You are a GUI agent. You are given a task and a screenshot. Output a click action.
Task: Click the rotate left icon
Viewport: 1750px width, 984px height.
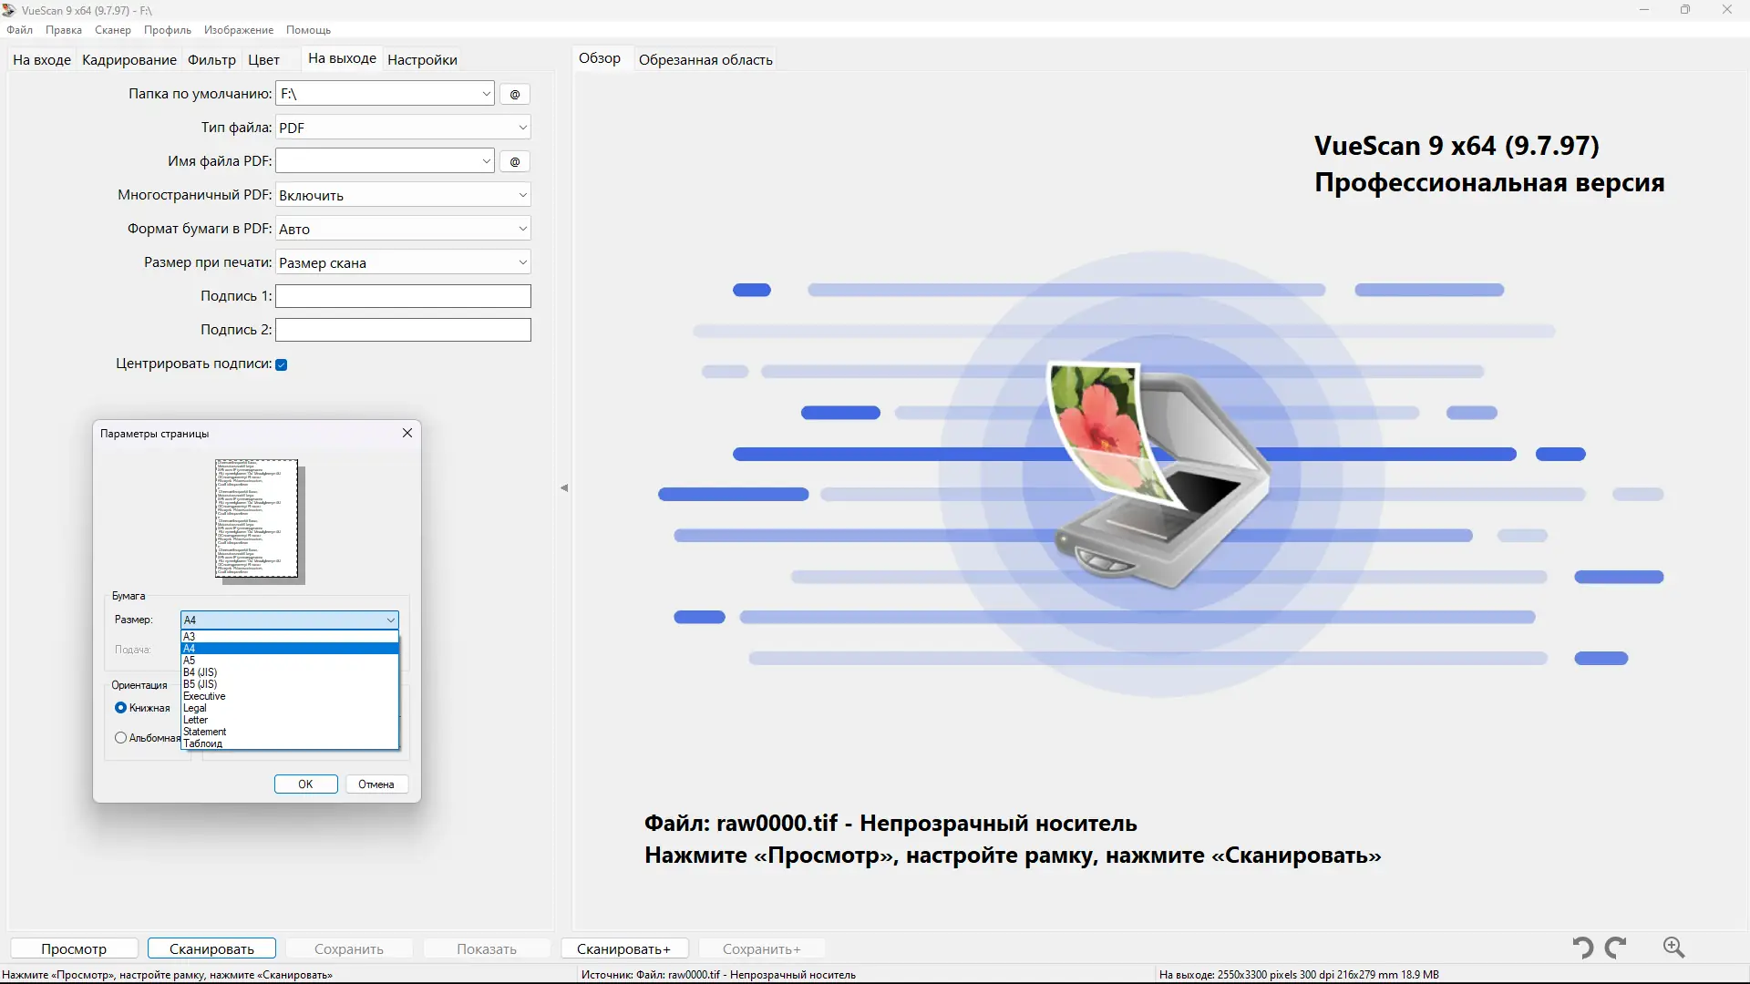click(1583, 948)
